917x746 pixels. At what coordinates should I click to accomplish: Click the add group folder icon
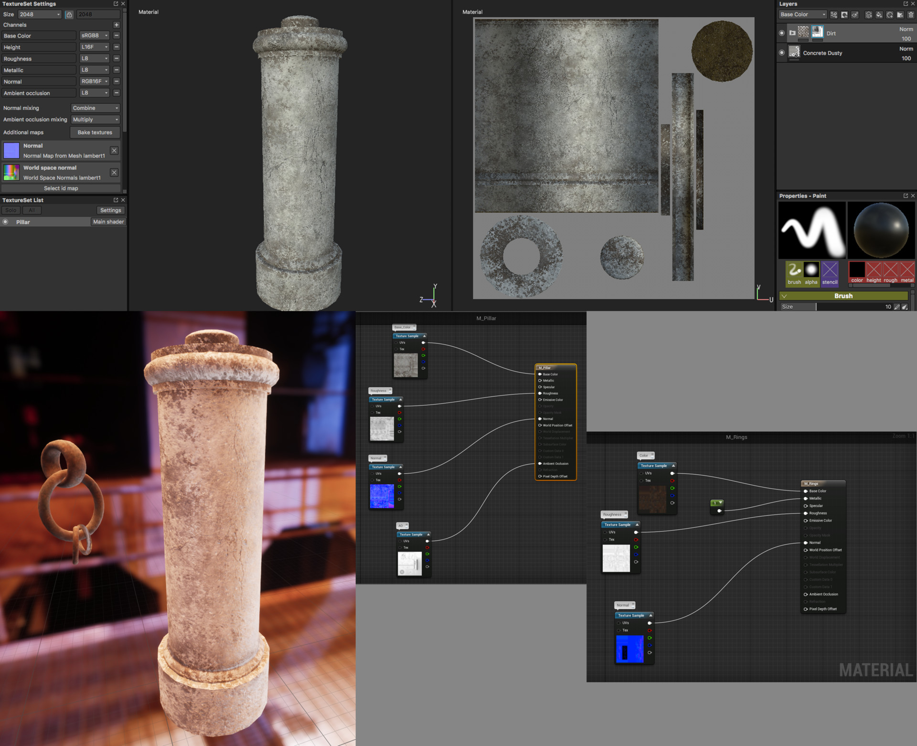900,15
